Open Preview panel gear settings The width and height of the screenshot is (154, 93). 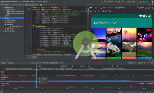pyautogui.click(x=149, y=5)
